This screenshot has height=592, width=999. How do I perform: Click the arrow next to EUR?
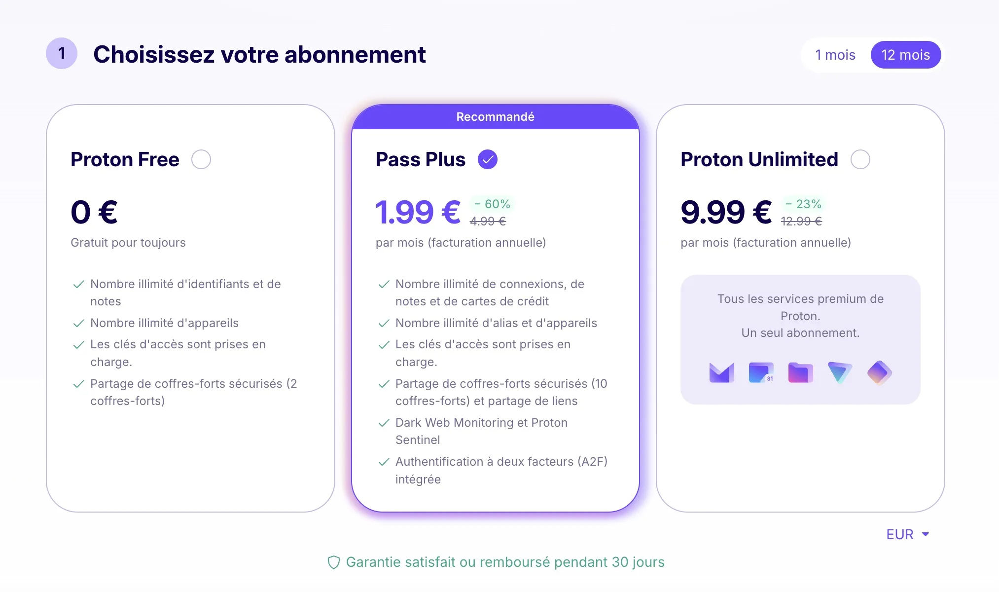tap(926, 534)
